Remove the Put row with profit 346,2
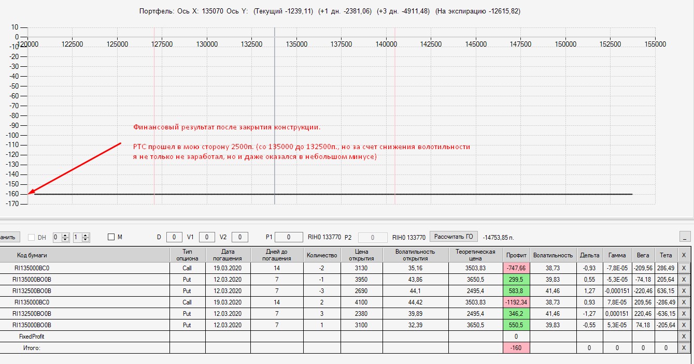Image resolution: width=694 pixels, height=364 pixels. 684,313
